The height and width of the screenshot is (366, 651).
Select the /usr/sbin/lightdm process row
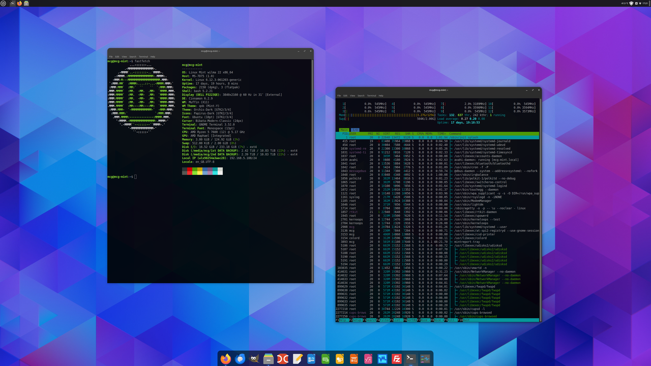click(438, 205)
